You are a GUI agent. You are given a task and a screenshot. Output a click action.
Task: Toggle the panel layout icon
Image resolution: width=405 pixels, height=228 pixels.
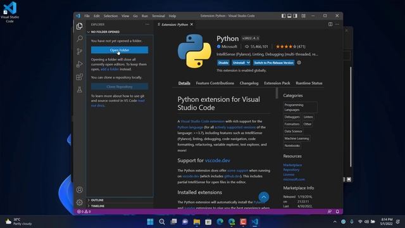coord(289,16)
